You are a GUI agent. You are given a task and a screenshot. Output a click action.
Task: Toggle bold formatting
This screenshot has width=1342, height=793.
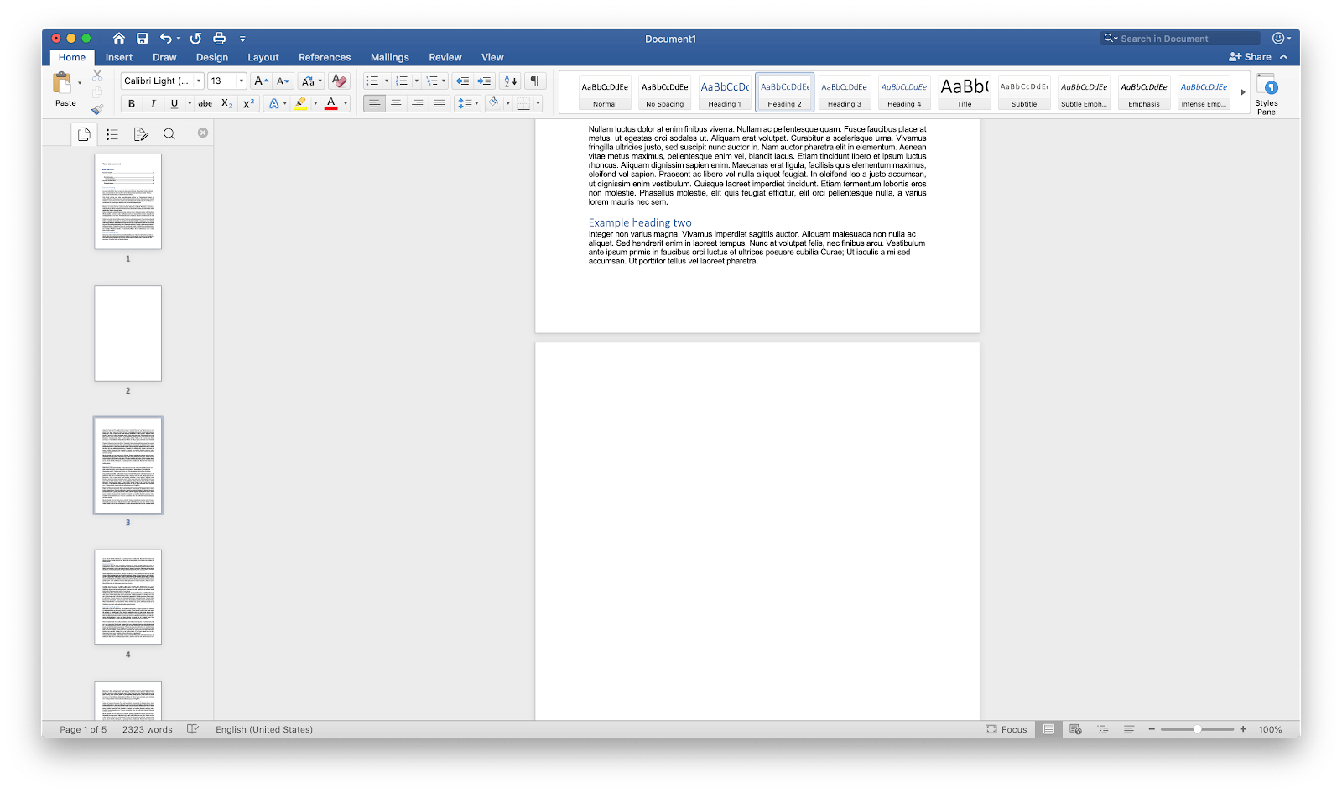click(132, 104)
